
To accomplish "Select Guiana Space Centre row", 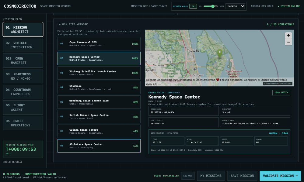I will [x=99, y=131].
